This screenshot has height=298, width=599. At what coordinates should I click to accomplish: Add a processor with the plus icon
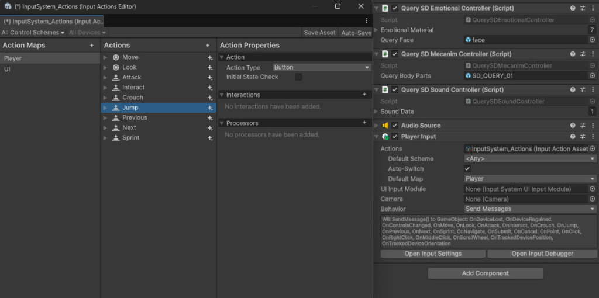pyautogui.click(x=364, y=123)
